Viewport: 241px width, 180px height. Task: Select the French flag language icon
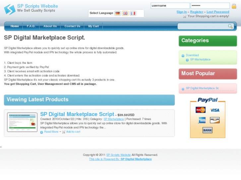click(x=133, y=13)
